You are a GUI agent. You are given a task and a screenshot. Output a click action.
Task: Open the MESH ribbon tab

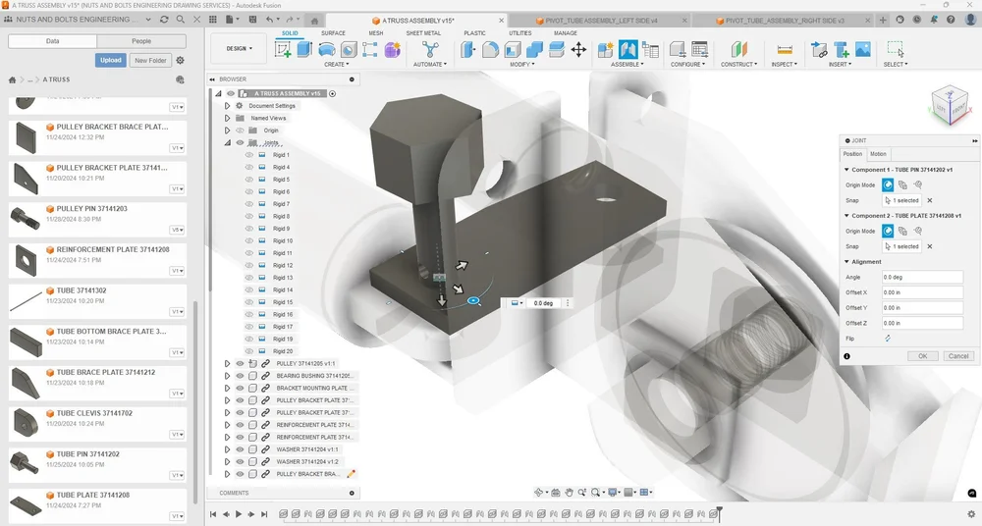[x=376, y=33]
